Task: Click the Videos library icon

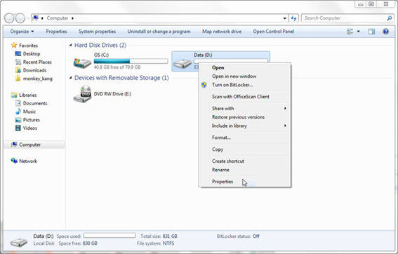Action: coord(18,128)
